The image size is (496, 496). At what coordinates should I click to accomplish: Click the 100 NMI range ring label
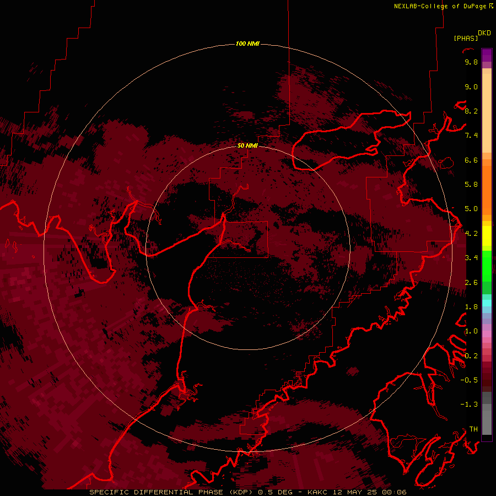pos(247,44)
